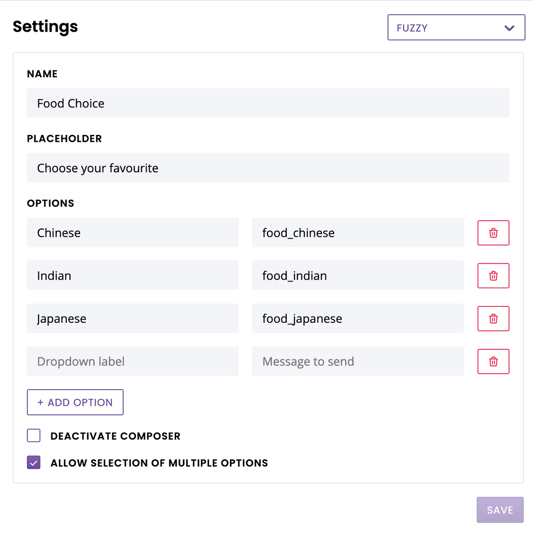The width and height of the screenshot is (533, 538).
Task: Focus the Japanese label field
Action: click(132, 318)
